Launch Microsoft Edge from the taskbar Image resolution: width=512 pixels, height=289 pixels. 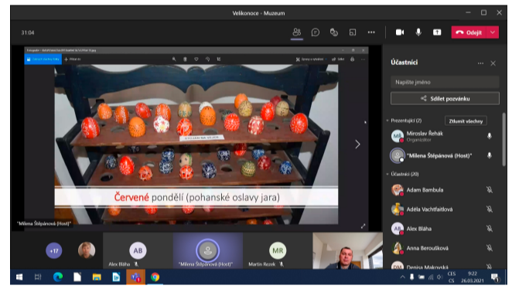58,277
